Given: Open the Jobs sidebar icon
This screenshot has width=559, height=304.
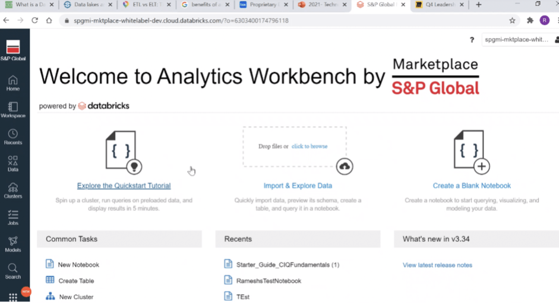Looking at the screenshot, I should [12, 217].
